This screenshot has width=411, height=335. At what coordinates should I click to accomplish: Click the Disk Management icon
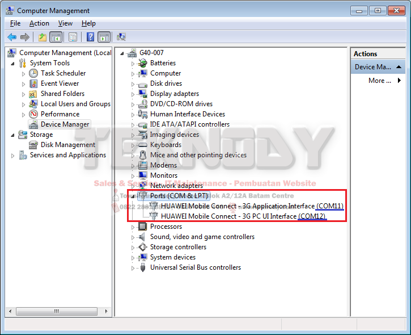(x=33, y=145)
